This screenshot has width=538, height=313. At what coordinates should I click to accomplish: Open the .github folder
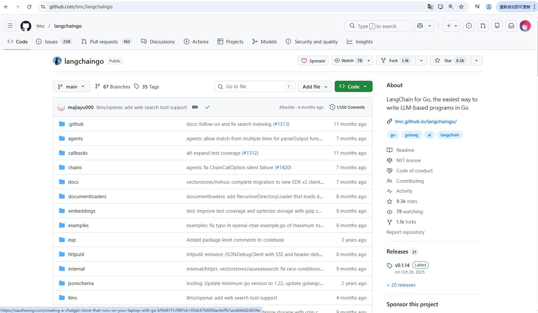pos(76,124)
